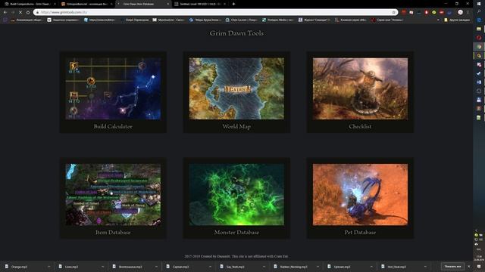Open the Deepl Переводчик bookmark
The height and width of the screenshot is (272, 485).
pos(135,20)
